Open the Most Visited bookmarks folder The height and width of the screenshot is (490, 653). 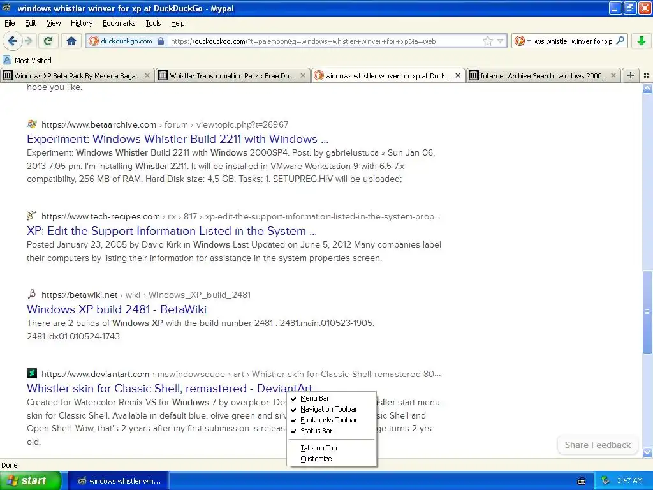click(x=27, y=61)
